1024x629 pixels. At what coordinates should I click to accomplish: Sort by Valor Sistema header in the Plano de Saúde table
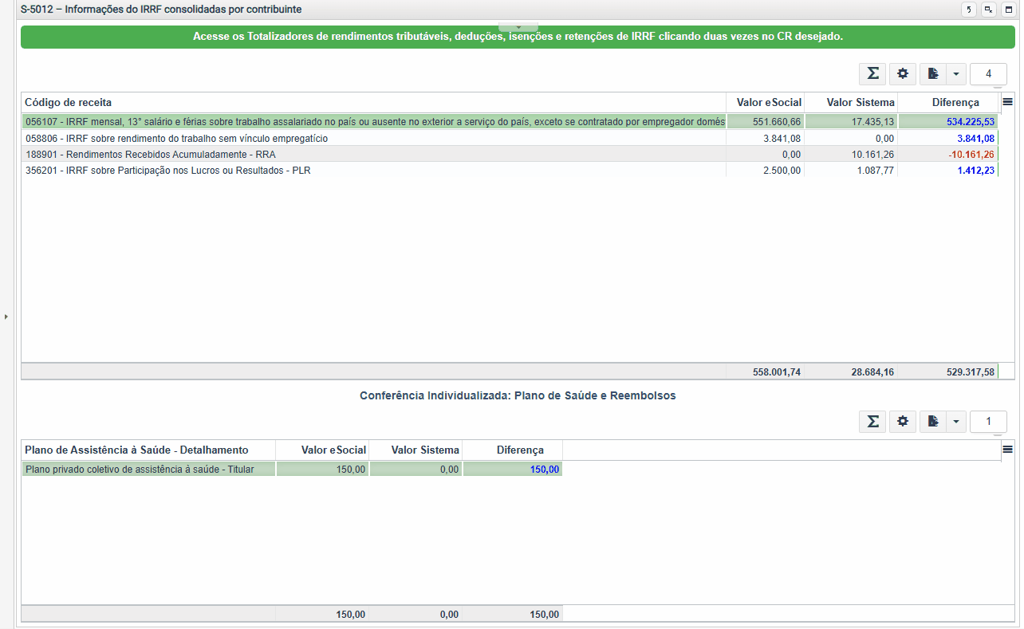416,450
